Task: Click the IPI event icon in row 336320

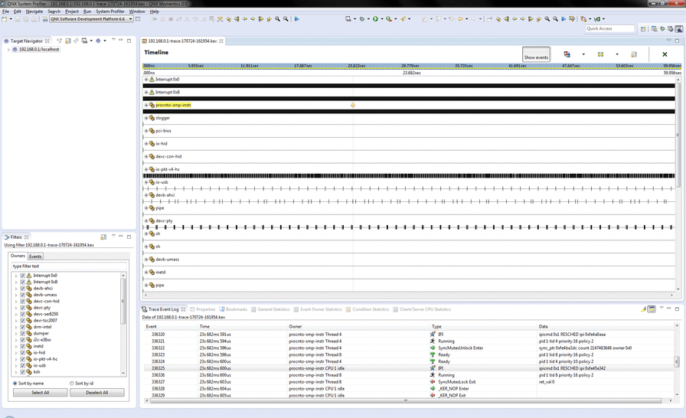Action: point(433,335)
